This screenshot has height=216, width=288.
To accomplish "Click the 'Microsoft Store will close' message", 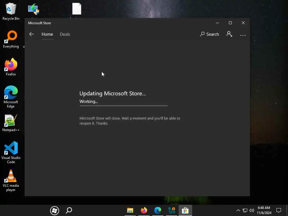I will (x=130, y=121).
